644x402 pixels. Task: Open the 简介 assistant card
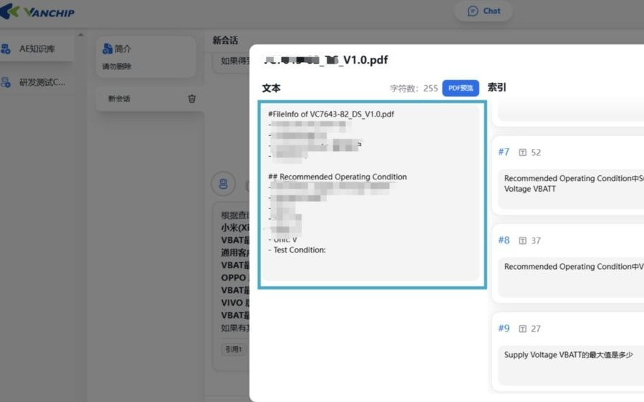tap(146, 57)
